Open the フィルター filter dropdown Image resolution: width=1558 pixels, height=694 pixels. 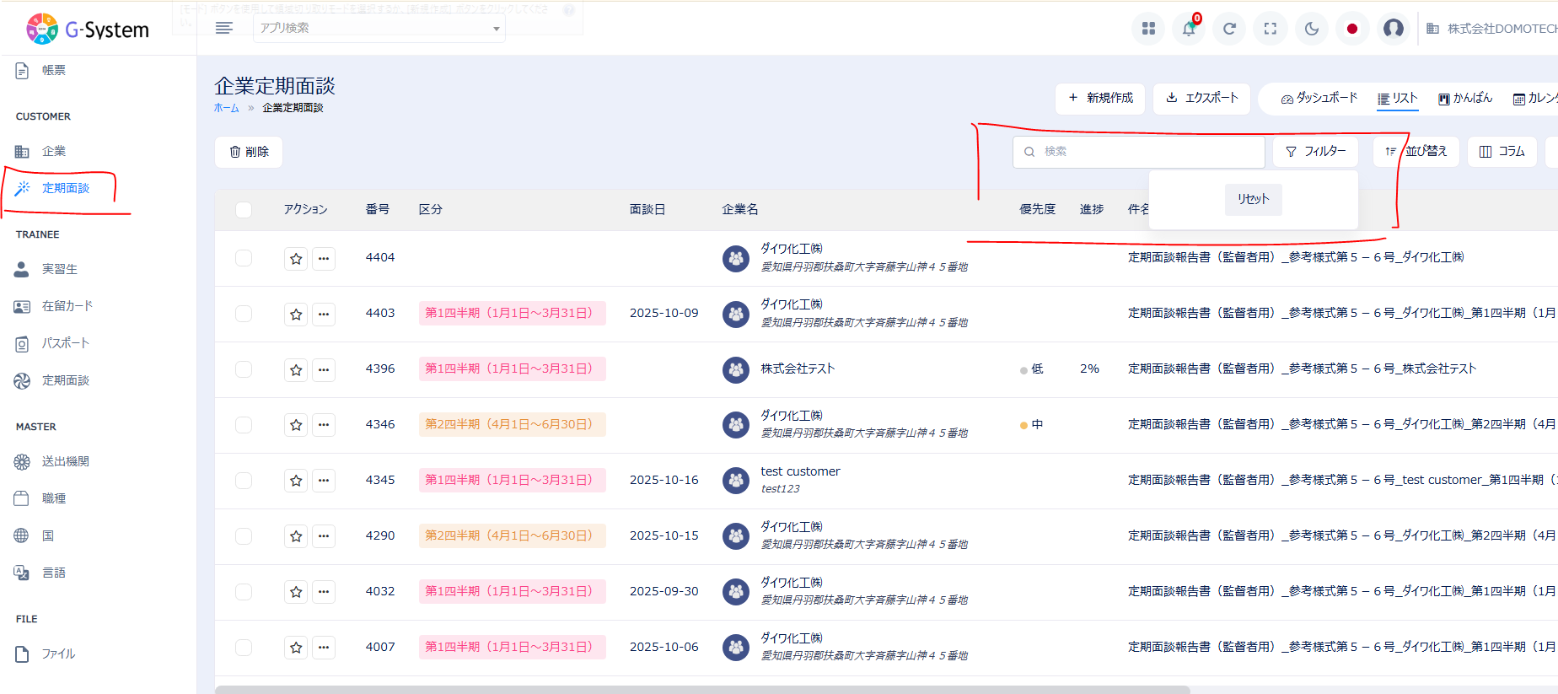click(x=1315, y=152)
